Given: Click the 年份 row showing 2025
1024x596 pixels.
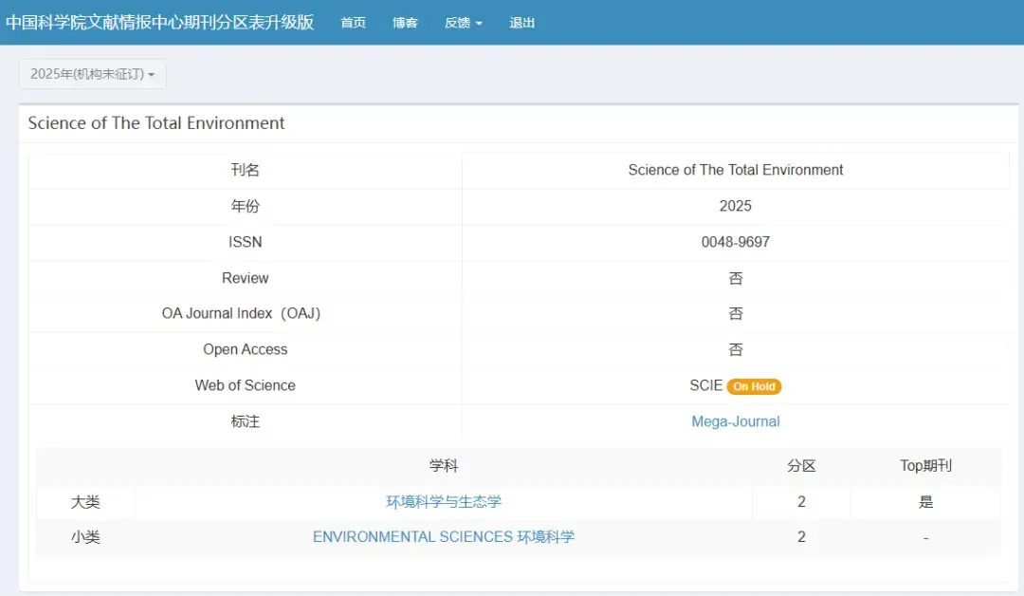Looking at the screenshot, I should (x=736, y=206).
